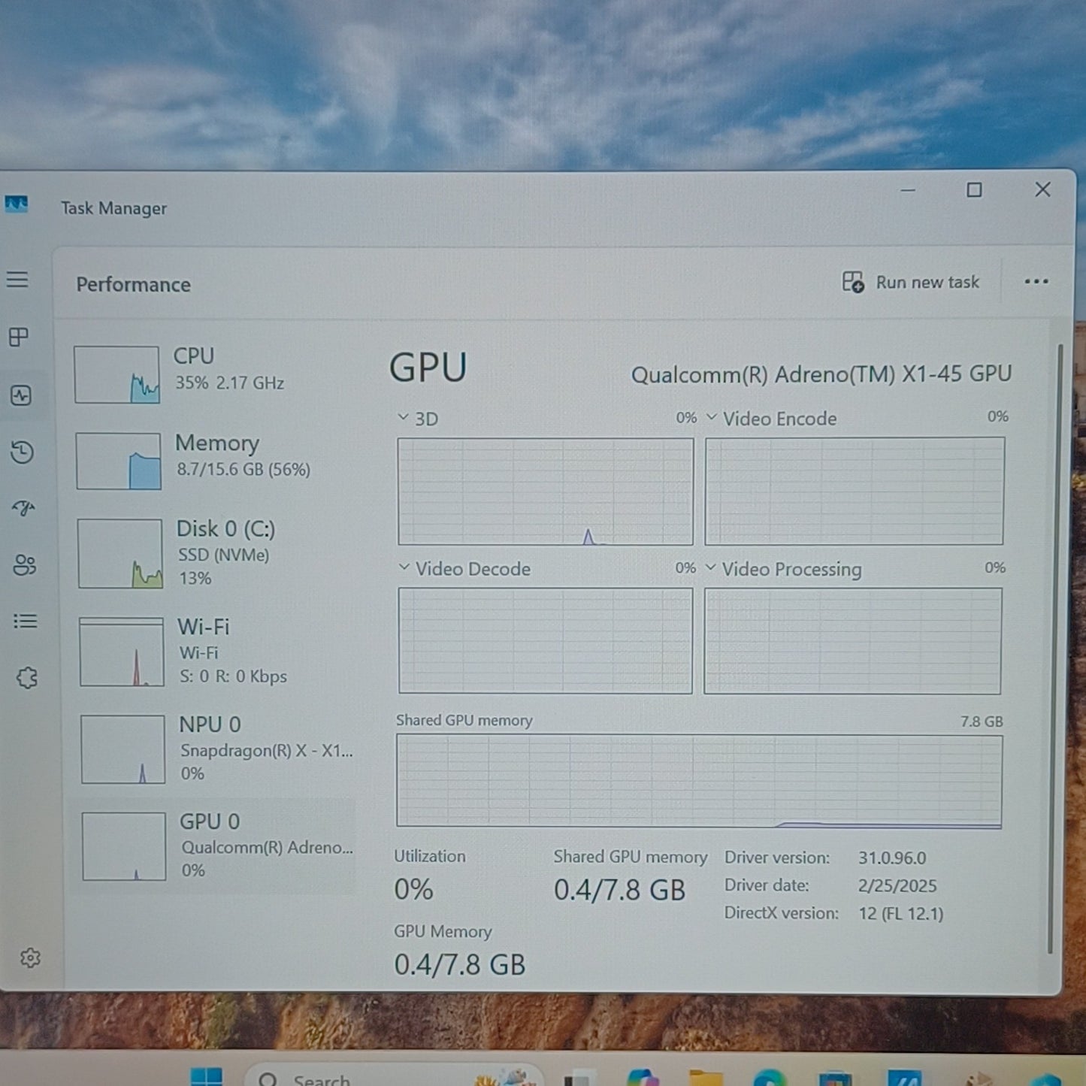
Task: Click the GPU Memory 0.4/7.8 GB value
Action: click(x=459, y=964)
